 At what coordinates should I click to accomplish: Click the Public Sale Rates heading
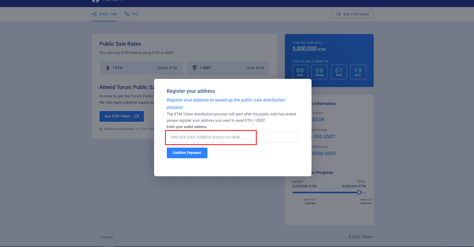pyautogui.click(x=120, y=44)
